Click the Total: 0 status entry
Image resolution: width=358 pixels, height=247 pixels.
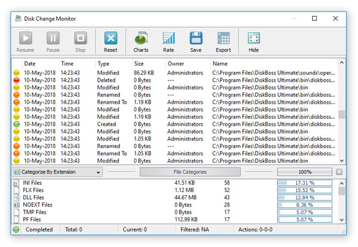(73, 230)
